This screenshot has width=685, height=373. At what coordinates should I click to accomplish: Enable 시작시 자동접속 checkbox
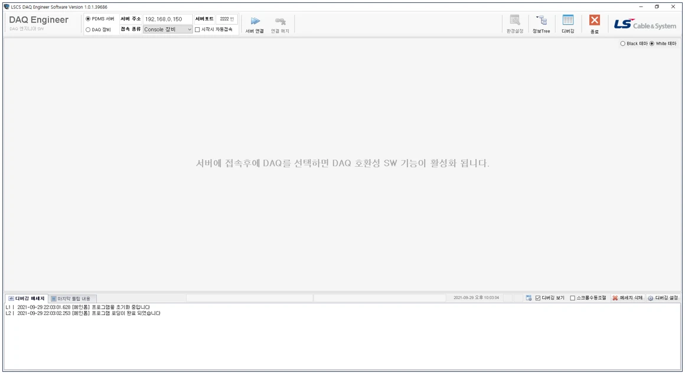pos(197,30)
